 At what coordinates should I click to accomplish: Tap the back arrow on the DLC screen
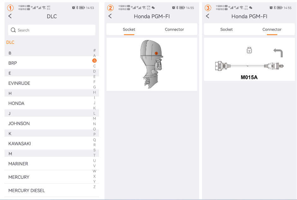(10, 16)
